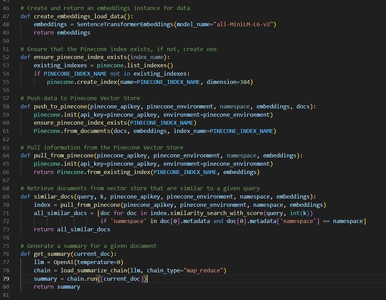This screenshot has width=386, height=300.
Task: Click ensure_pinecone_index_exists call on line 60
Action: click(80, 123)
